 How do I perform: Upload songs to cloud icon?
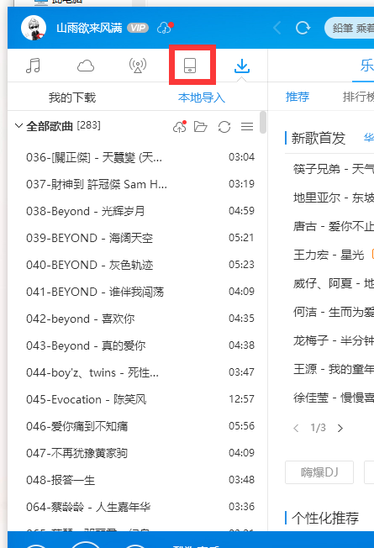tap(180, 127)
